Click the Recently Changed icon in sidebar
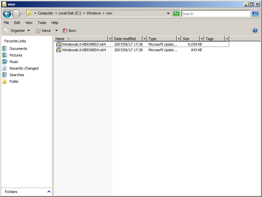The height and width of the screenshot is (197, 262). click(x=5, y=68)
